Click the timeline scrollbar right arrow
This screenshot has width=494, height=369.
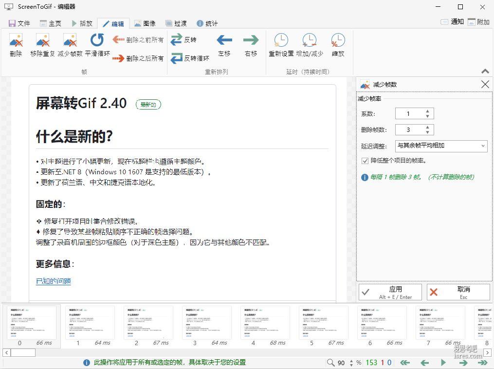point(487,352)
